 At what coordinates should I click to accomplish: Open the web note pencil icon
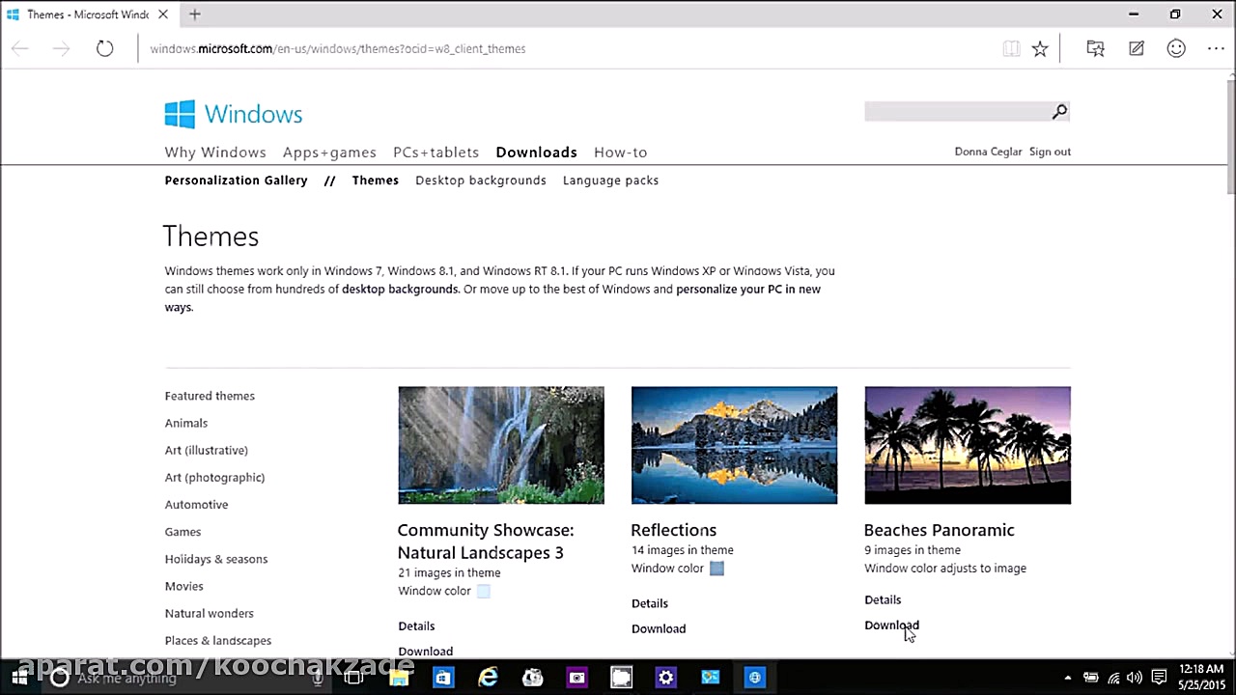click(x=1137, y=48)
